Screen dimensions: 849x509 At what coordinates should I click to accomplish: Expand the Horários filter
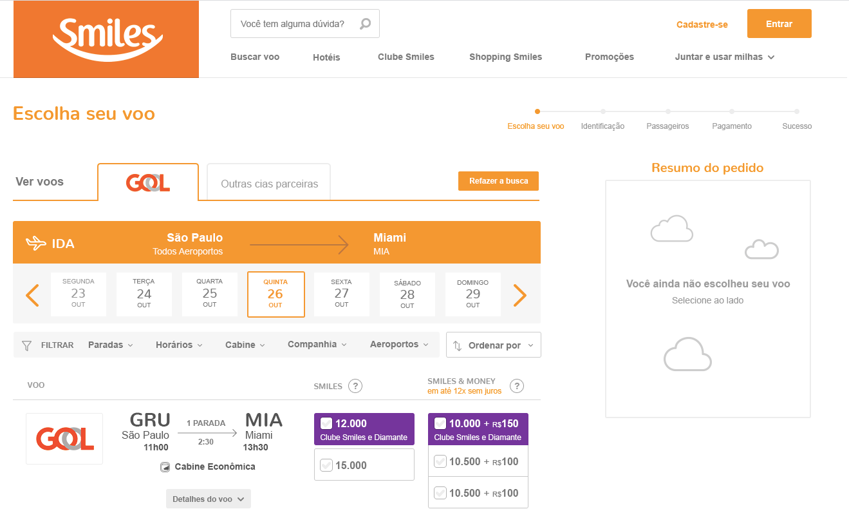tap(179, 345)
